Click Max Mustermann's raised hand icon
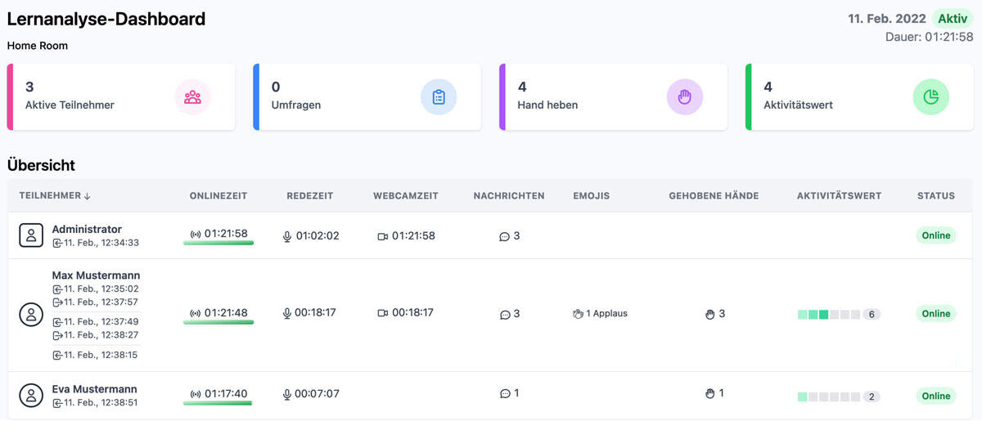 pyautogui.click(x=709, y=314)
